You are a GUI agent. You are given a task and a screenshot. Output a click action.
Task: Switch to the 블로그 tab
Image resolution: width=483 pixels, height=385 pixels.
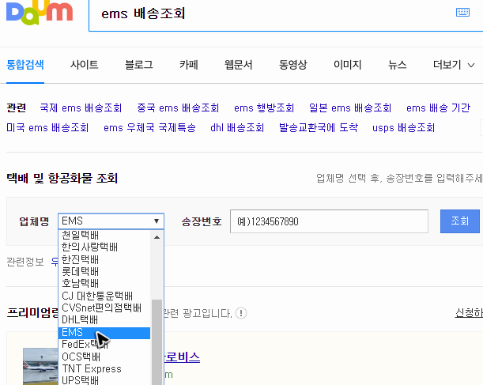(139, 65)
